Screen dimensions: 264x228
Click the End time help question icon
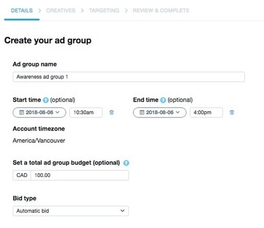pyautogui.click(x=163, y=100)
